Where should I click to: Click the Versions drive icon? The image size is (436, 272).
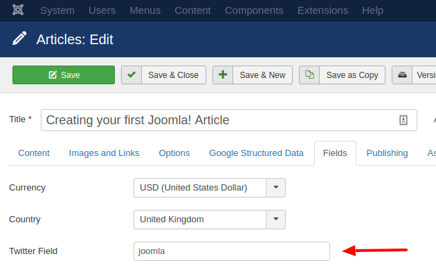point(402,75)
